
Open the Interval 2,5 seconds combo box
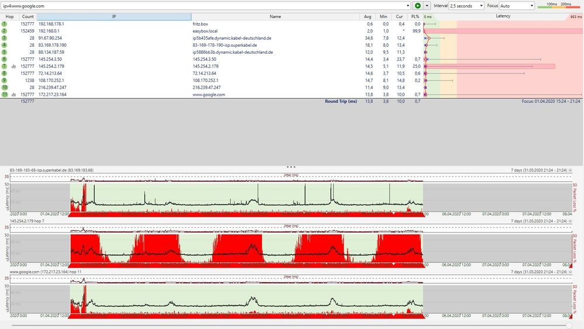(x=466, y=6)
